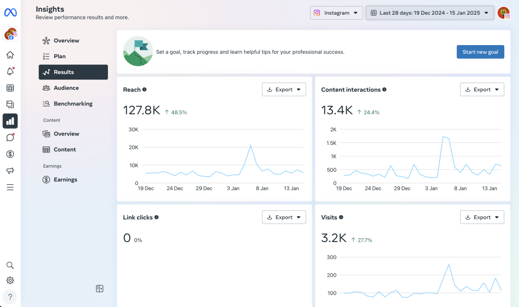Open the Benchmarking menu item

click(73, 103)
